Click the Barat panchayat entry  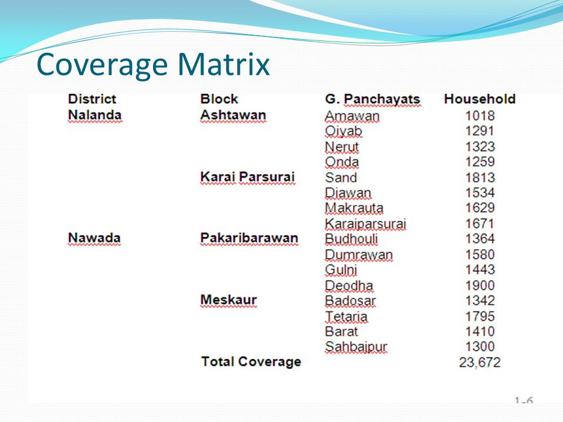(x=341, y=332)
